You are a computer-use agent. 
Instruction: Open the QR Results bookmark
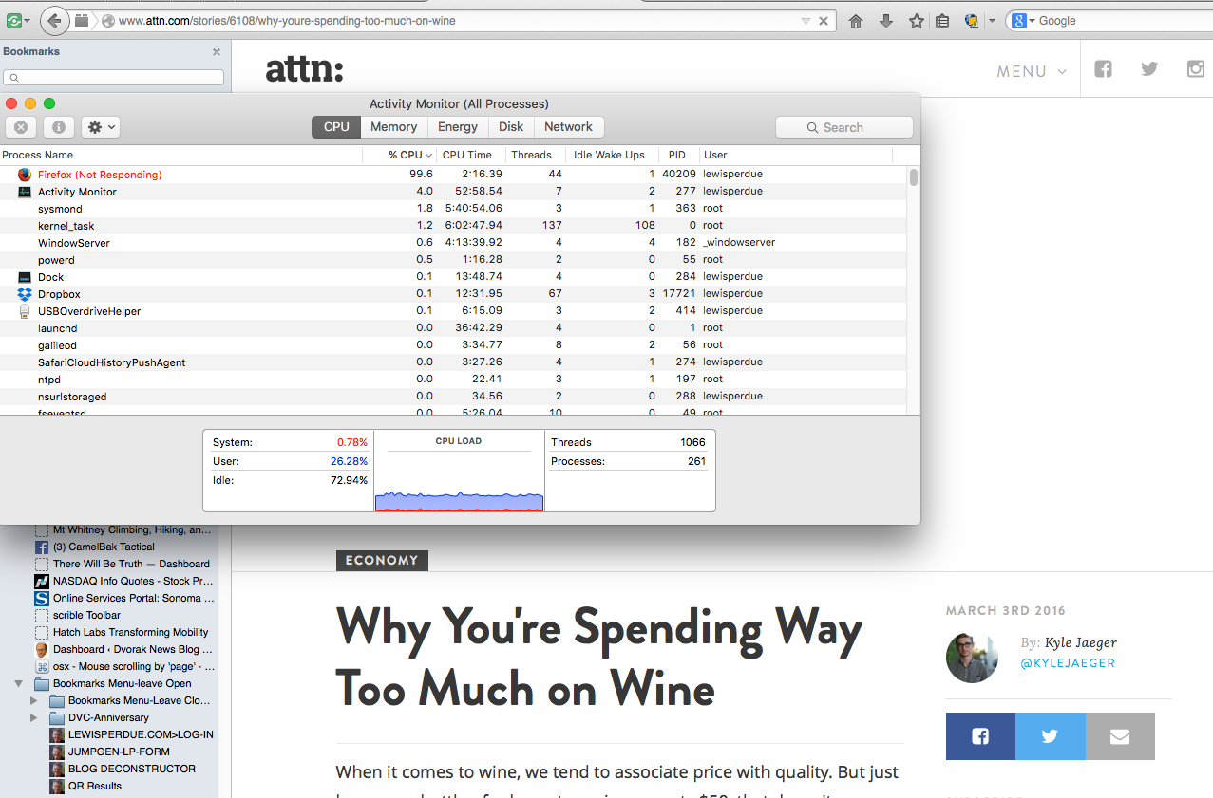coord(95,786)
